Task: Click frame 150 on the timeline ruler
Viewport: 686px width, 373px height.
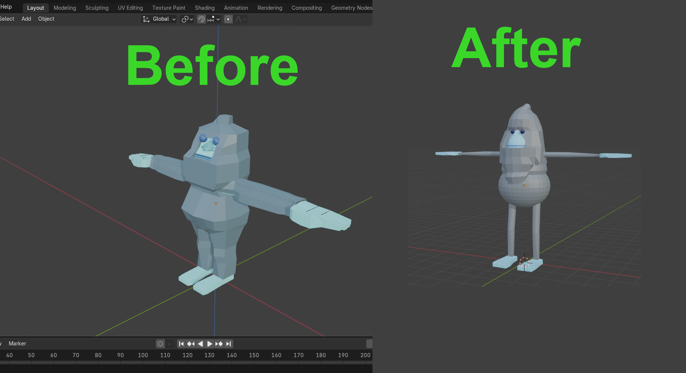Action: tap(254, 355)
